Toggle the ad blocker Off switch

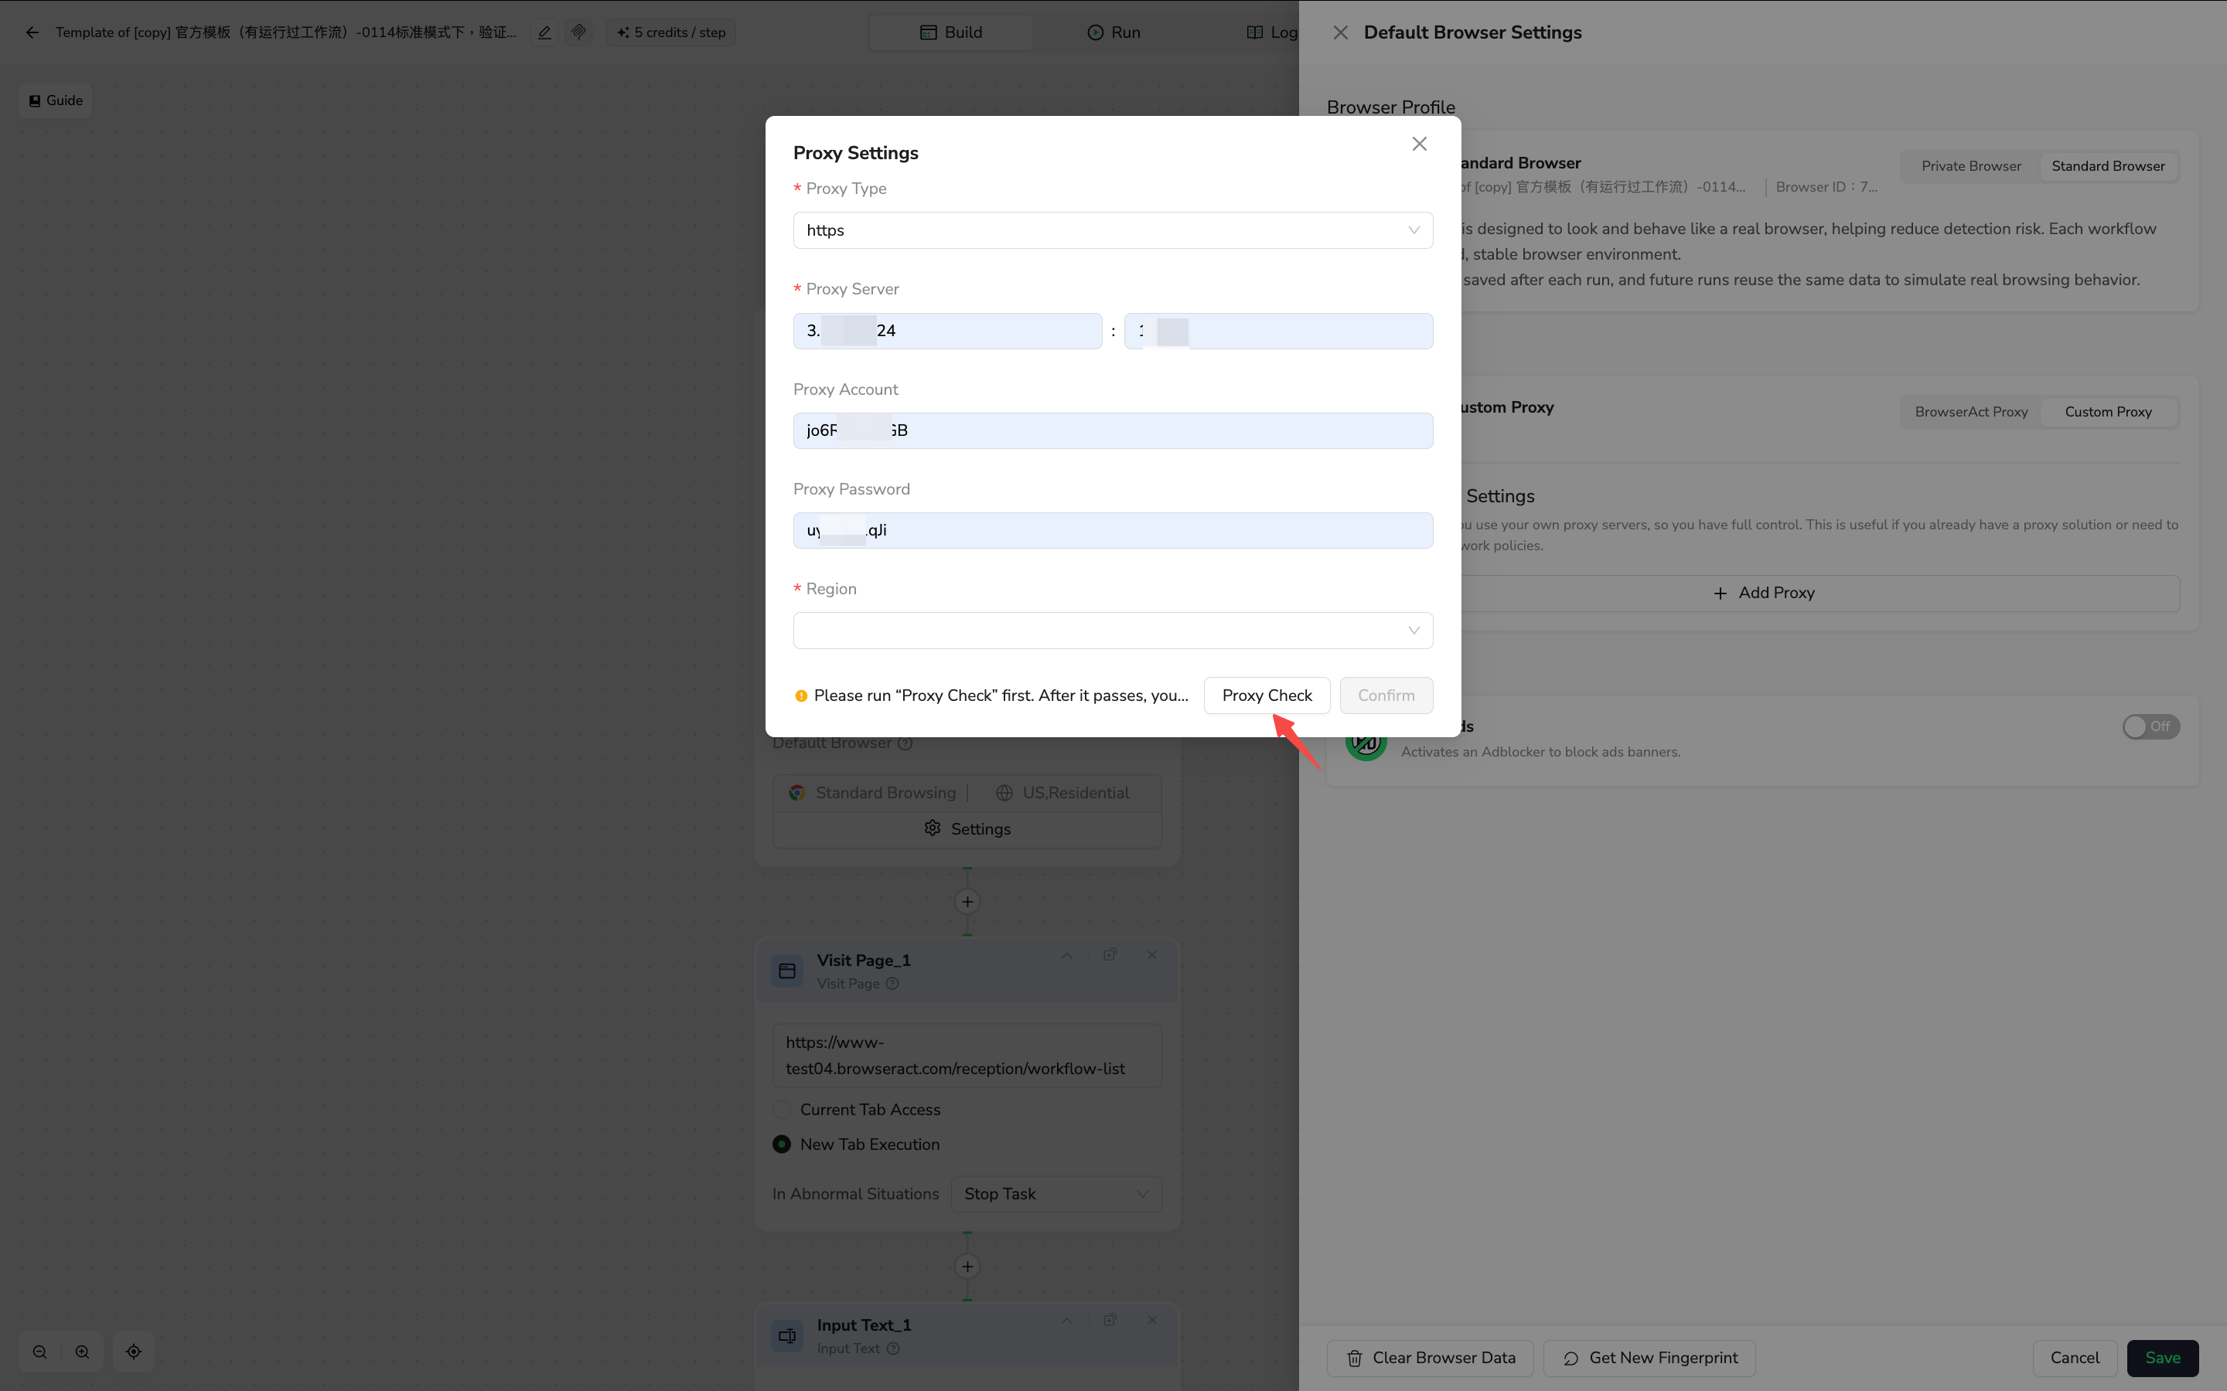click(2150, 726)
